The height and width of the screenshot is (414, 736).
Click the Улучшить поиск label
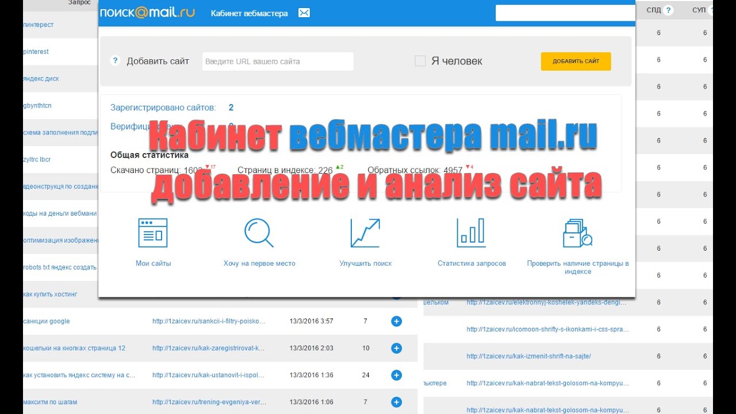366,263
